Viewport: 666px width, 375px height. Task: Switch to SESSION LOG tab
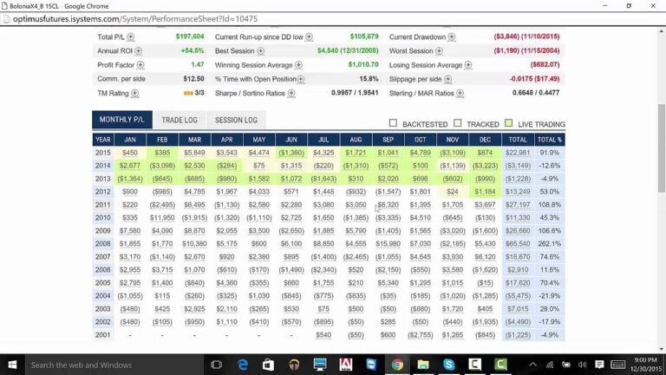[x=236, y=120]
